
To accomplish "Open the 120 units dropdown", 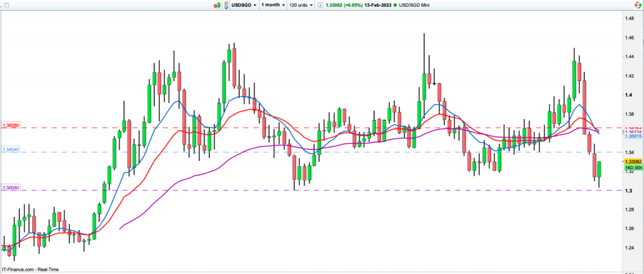I will 302,4.
